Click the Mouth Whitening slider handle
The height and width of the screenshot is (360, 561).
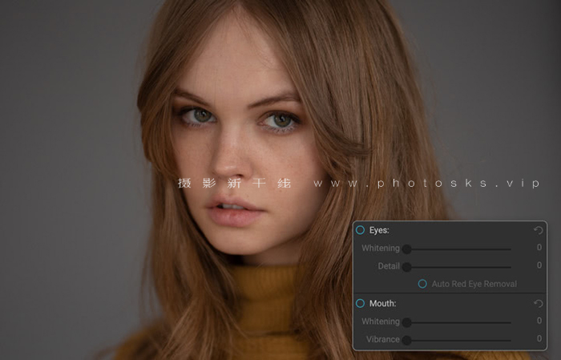[407, 322]
